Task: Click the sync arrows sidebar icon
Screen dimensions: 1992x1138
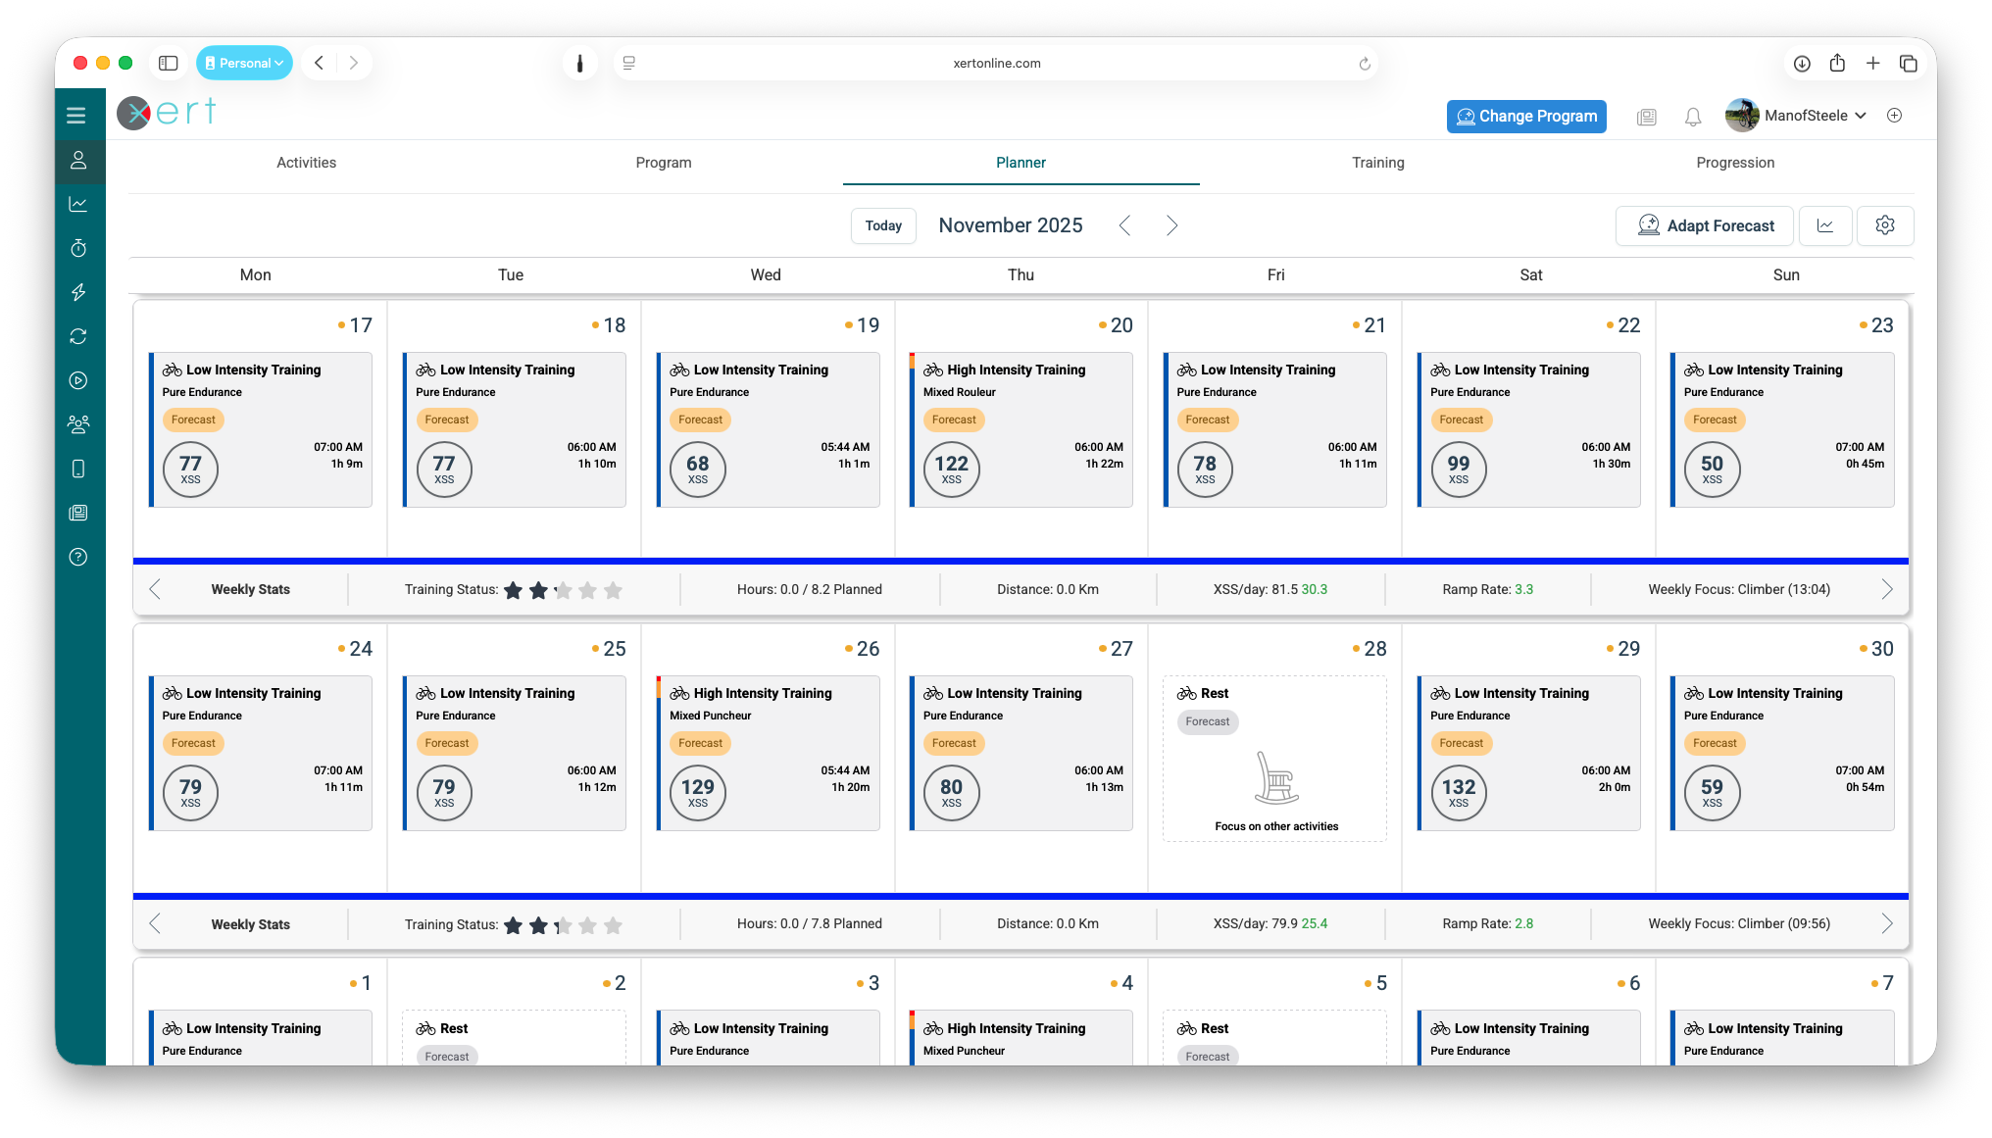Action: click(78, 336)
